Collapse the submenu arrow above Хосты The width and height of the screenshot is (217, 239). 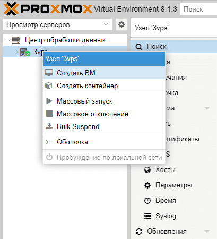[207, 108]
